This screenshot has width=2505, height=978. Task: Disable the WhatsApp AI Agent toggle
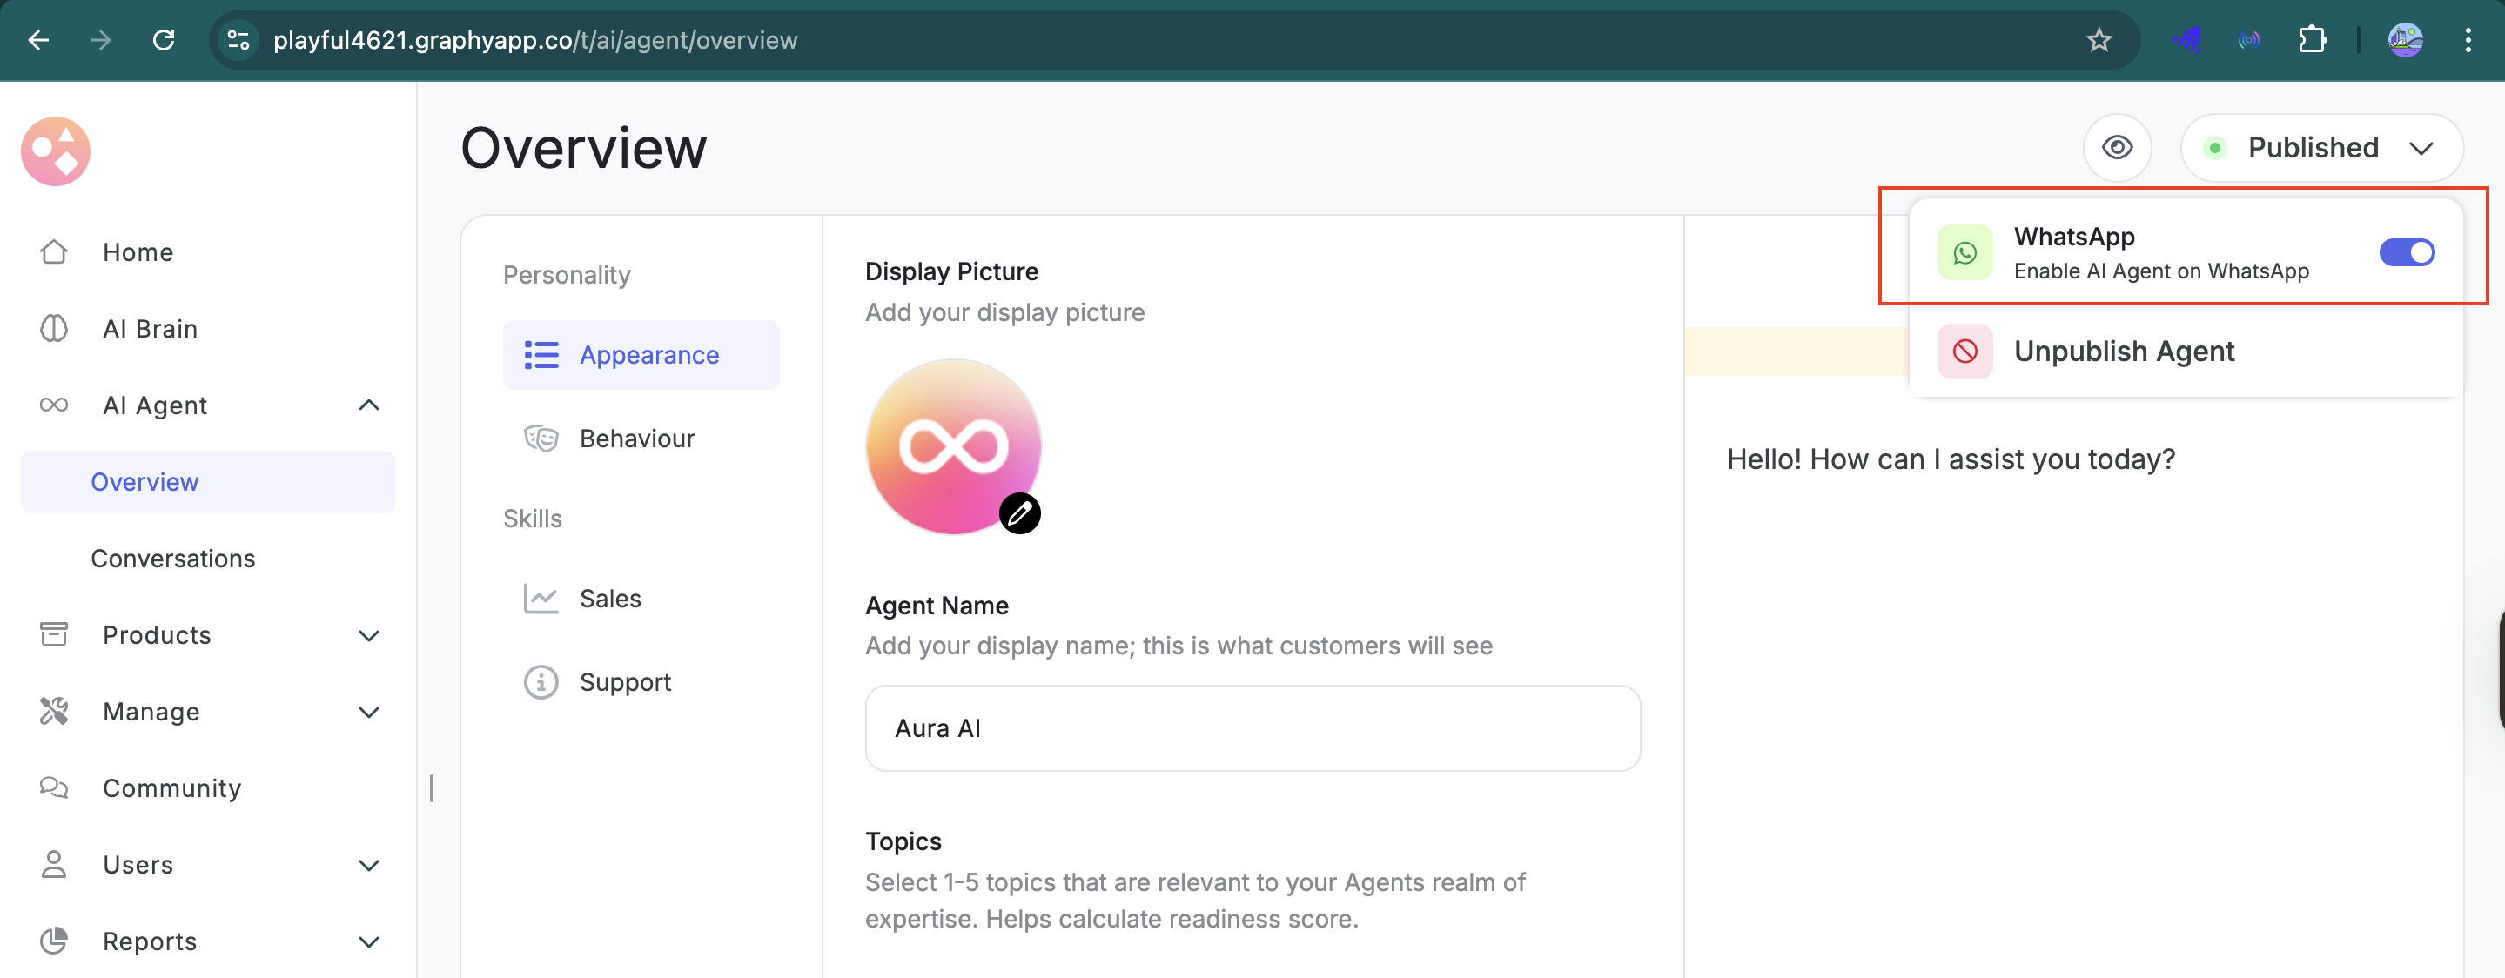tap(2406, 252)
